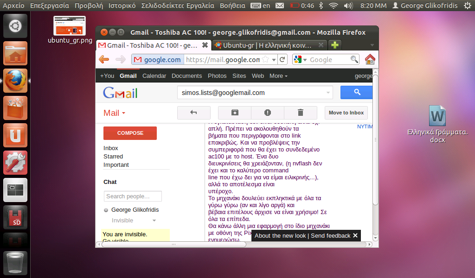Select Ελληνικά Γράμματα.docx desktop file

[x=437, y=124]
